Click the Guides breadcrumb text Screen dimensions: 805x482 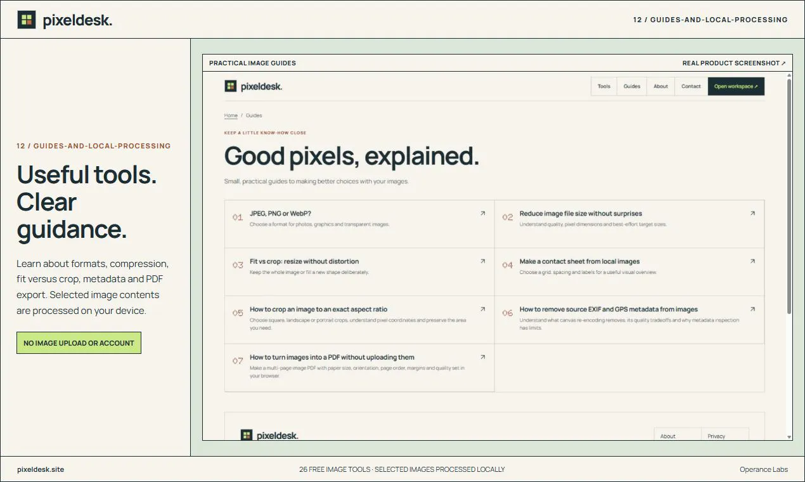pos(254,115)
